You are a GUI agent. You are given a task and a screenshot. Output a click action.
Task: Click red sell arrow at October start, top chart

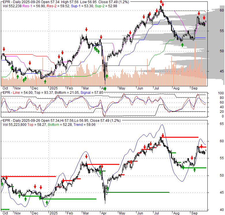tap(4, 49)
